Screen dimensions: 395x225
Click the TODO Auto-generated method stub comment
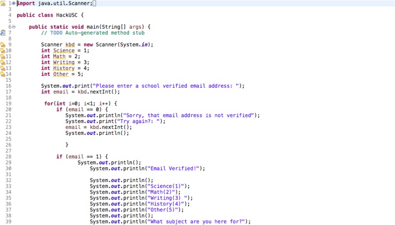(x=93, y=33)
